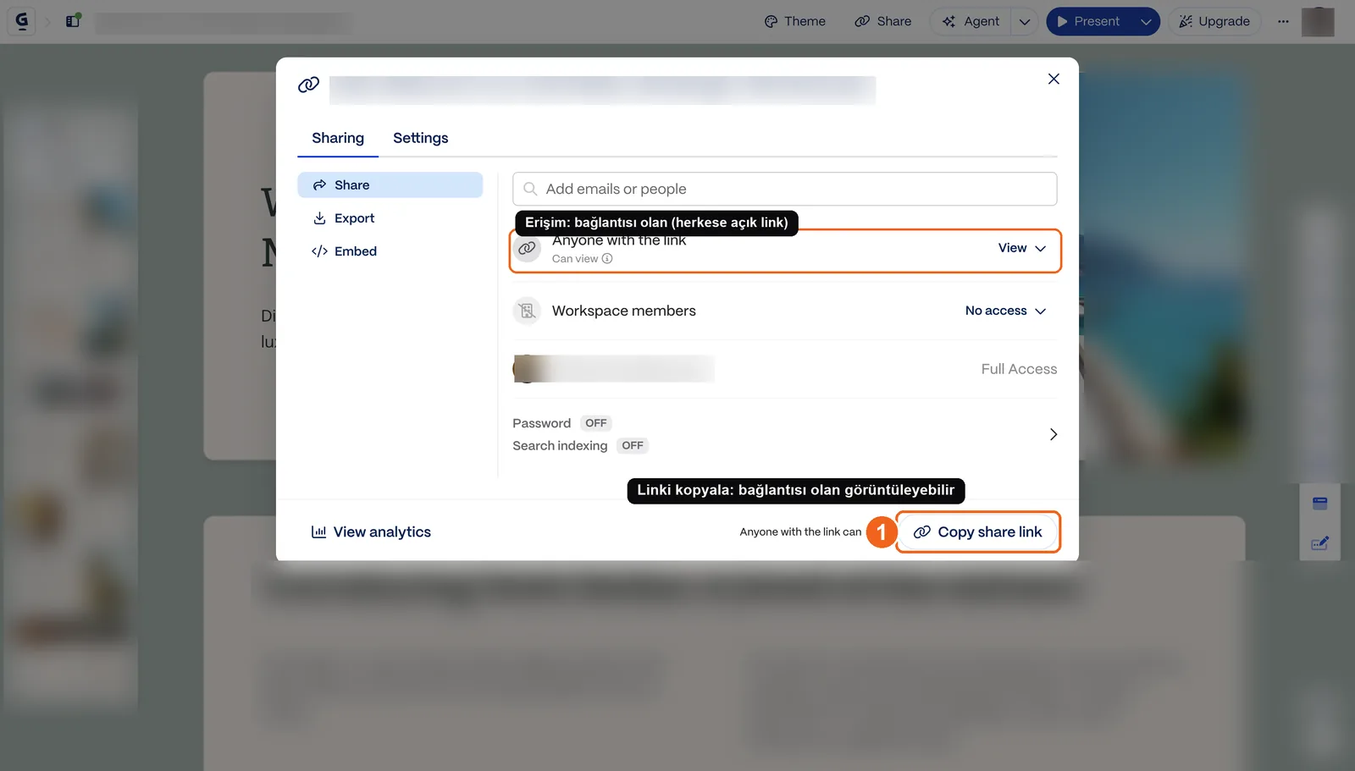Click the edit image icon on right rail
This screenshot has height=771, width=1355.
[x=1320, y=543]
